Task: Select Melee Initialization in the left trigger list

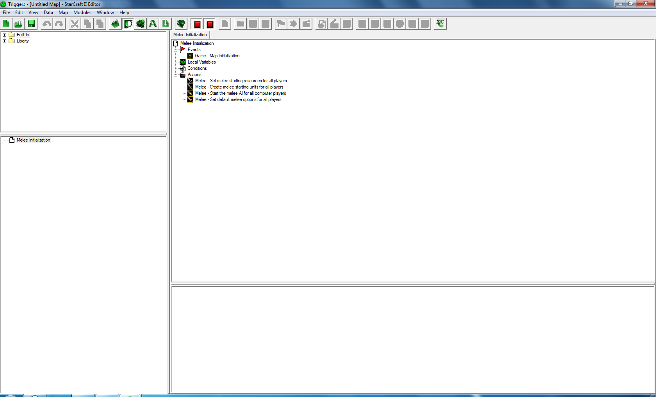Action: (34, 140)
